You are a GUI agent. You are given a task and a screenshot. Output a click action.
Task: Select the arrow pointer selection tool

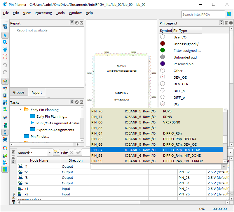tap(5, 35)
